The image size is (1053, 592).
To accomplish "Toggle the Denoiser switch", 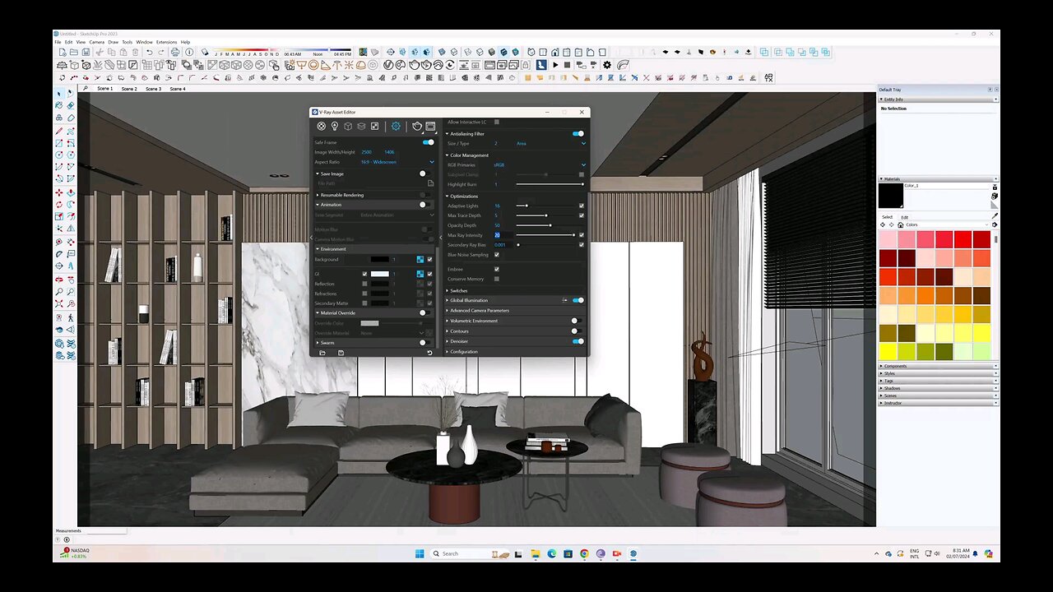I will 578,341.
